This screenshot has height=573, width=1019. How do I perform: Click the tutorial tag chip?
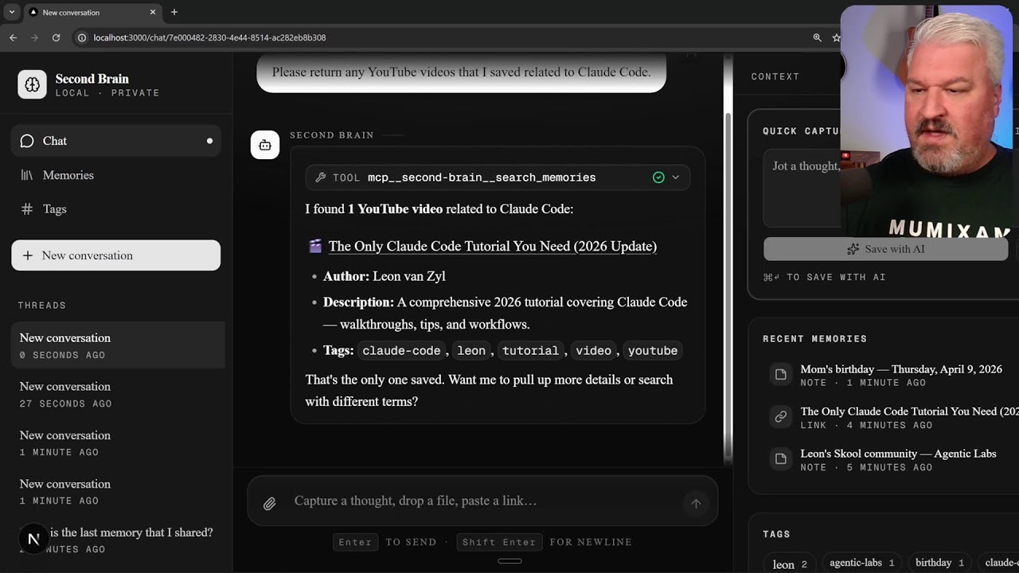(x=530, y=350)
